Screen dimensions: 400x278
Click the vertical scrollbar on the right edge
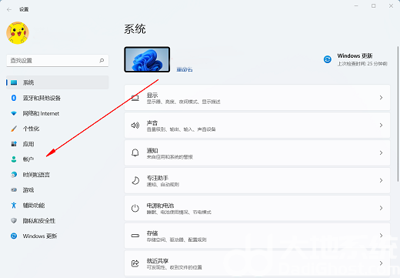[x=398, y=114]
